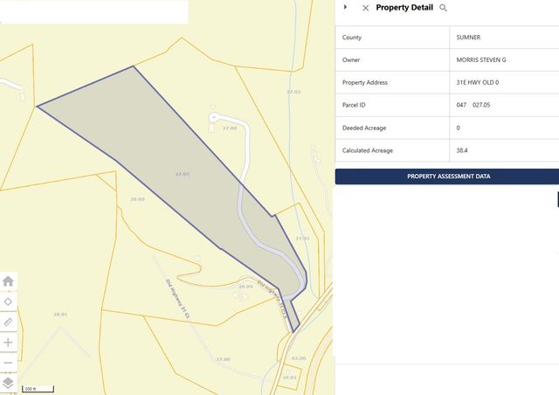The height and width of the screenshot is (395, 559).
Task: Select the ruler measure tool
Action: [8, 322]
